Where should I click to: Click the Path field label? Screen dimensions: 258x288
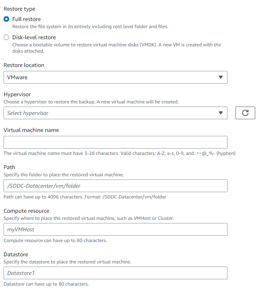(9, 168)
